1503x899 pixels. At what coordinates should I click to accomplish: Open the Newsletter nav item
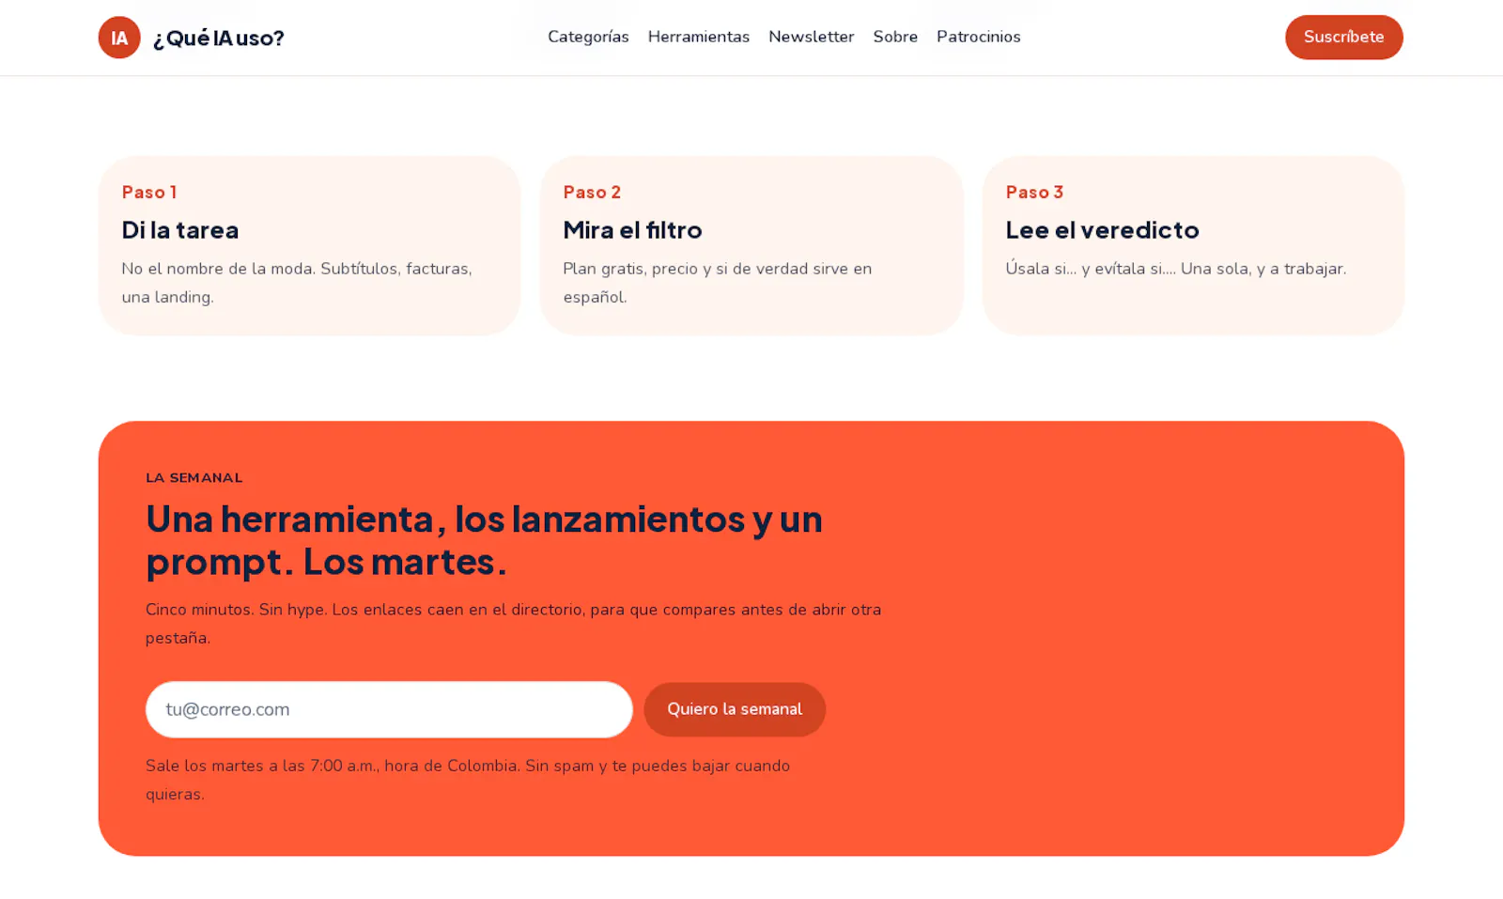(811, 37)
